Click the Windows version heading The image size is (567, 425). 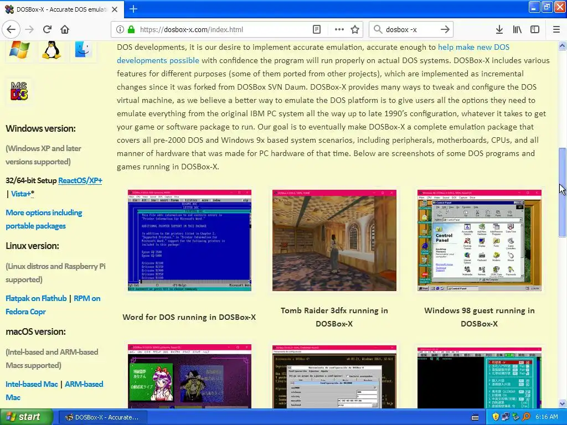click(40, 128)
